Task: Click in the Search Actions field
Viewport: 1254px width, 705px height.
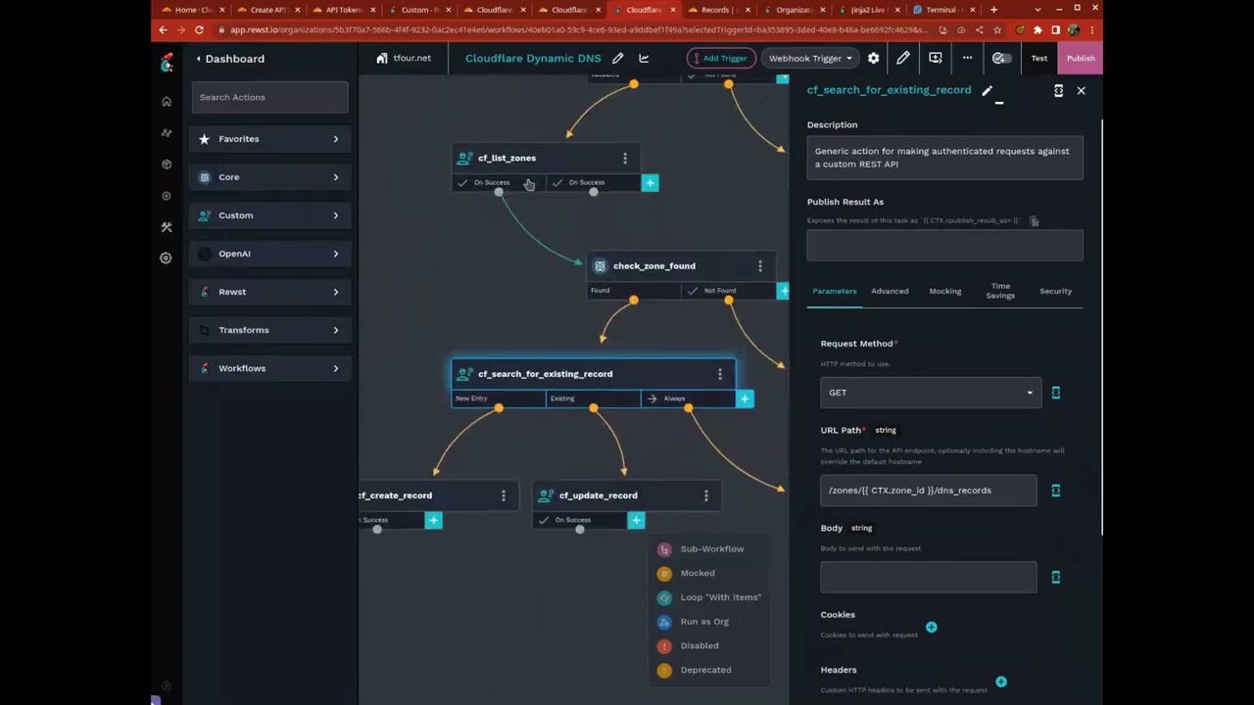Action: pos(269,97)
